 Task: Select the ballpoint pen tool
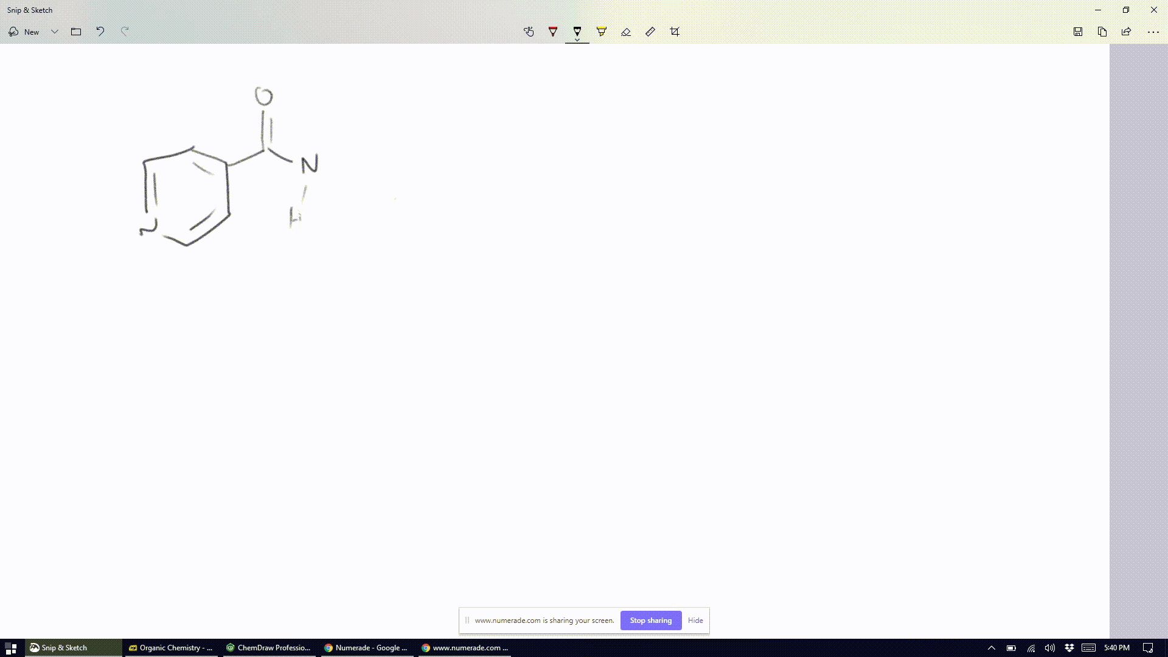coord(553,31)
